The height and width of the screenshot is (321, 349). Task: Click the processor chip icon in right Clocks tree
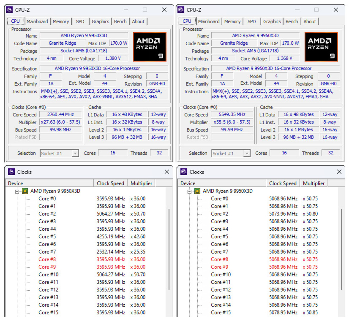coord(197,191)
